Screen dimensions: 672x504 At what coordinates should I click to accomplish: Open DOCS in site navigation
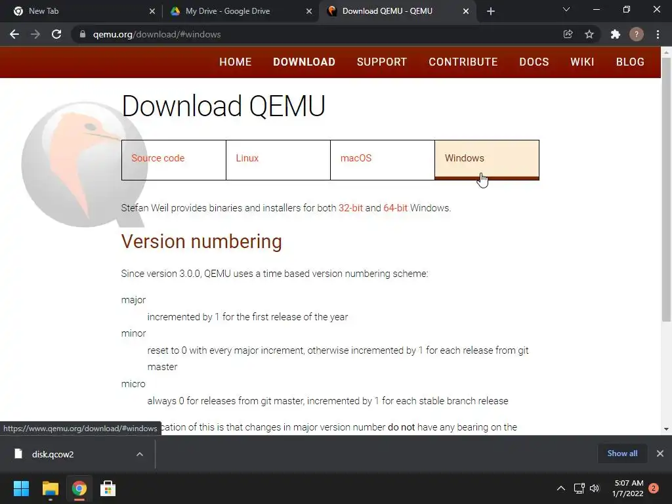pyautogui.click(x=534, y=62)
